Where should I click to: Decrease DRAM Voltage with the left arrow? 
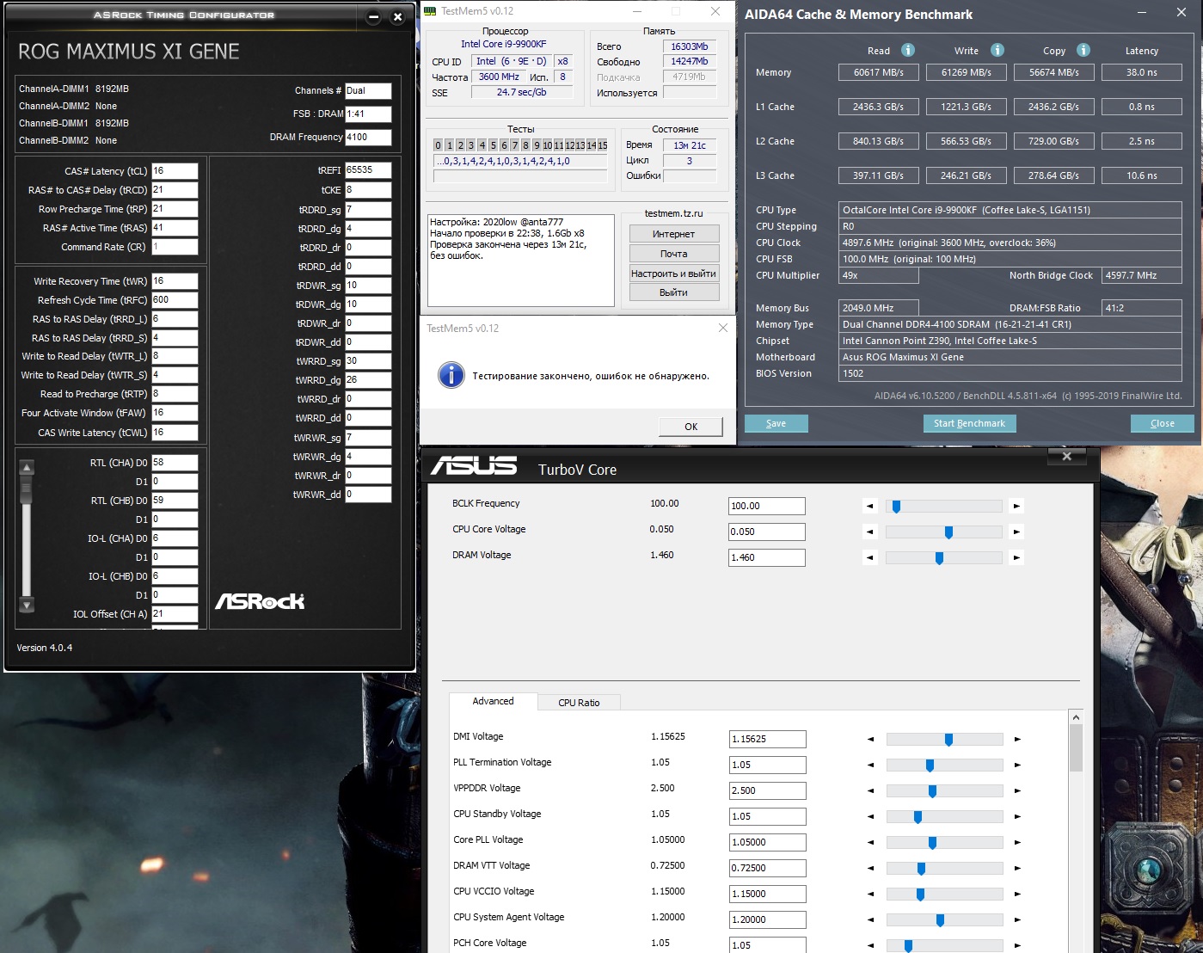(870, 558)
